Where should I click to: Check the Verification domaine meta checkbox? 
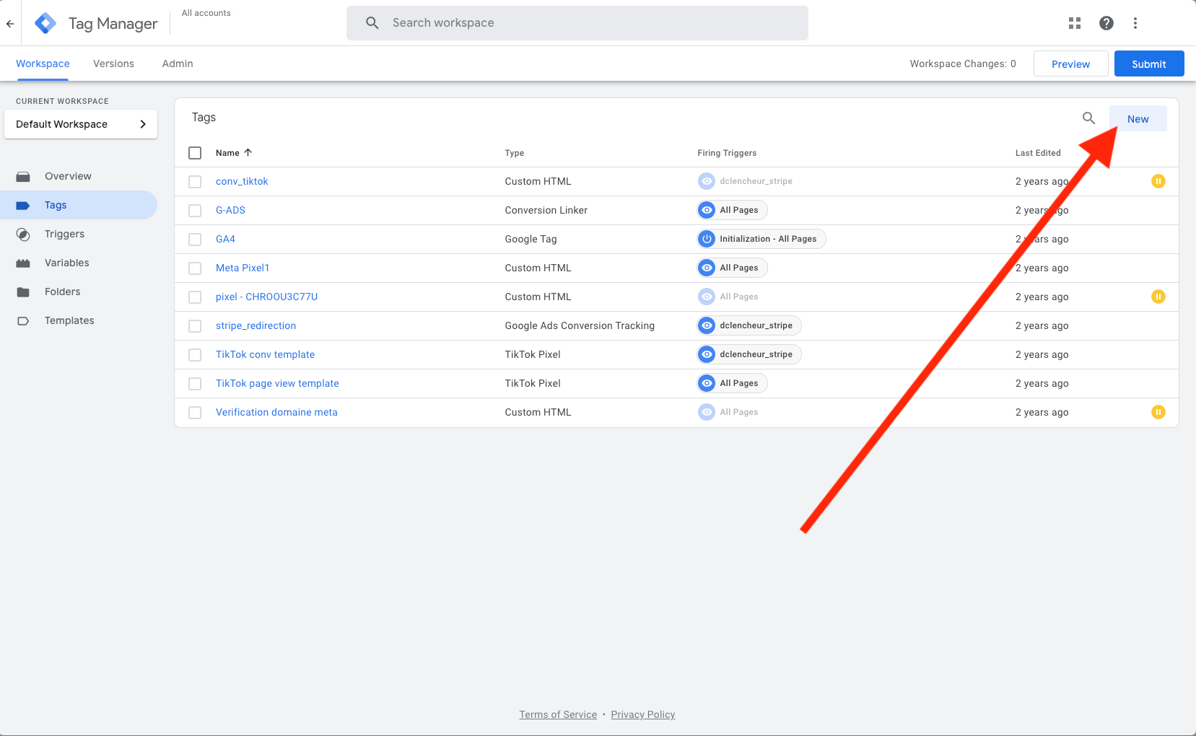(195, 413)
